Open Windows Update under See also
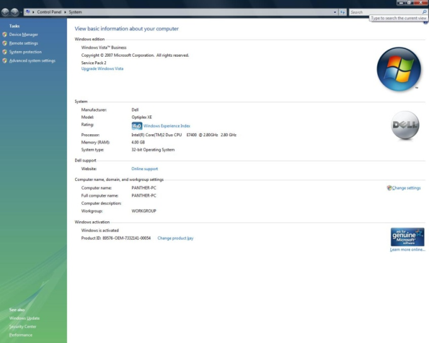The width and height of the screenshot is (429, 343). [x=25, y=318]
